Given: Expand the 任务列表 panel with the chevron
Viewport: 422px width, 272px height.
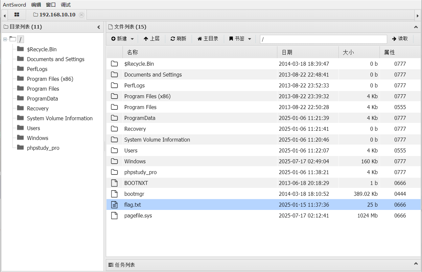Looking at the screenshot, I should pos(416,264).
